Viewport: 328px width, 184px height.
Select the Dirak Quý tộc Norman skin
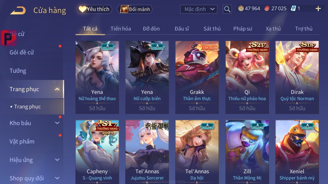tap(297, 77)
